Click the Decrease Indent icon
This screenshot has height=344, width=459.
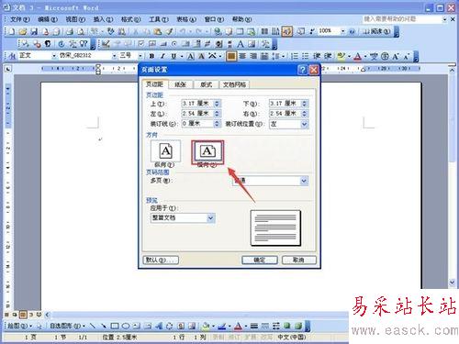click(317, 56)
